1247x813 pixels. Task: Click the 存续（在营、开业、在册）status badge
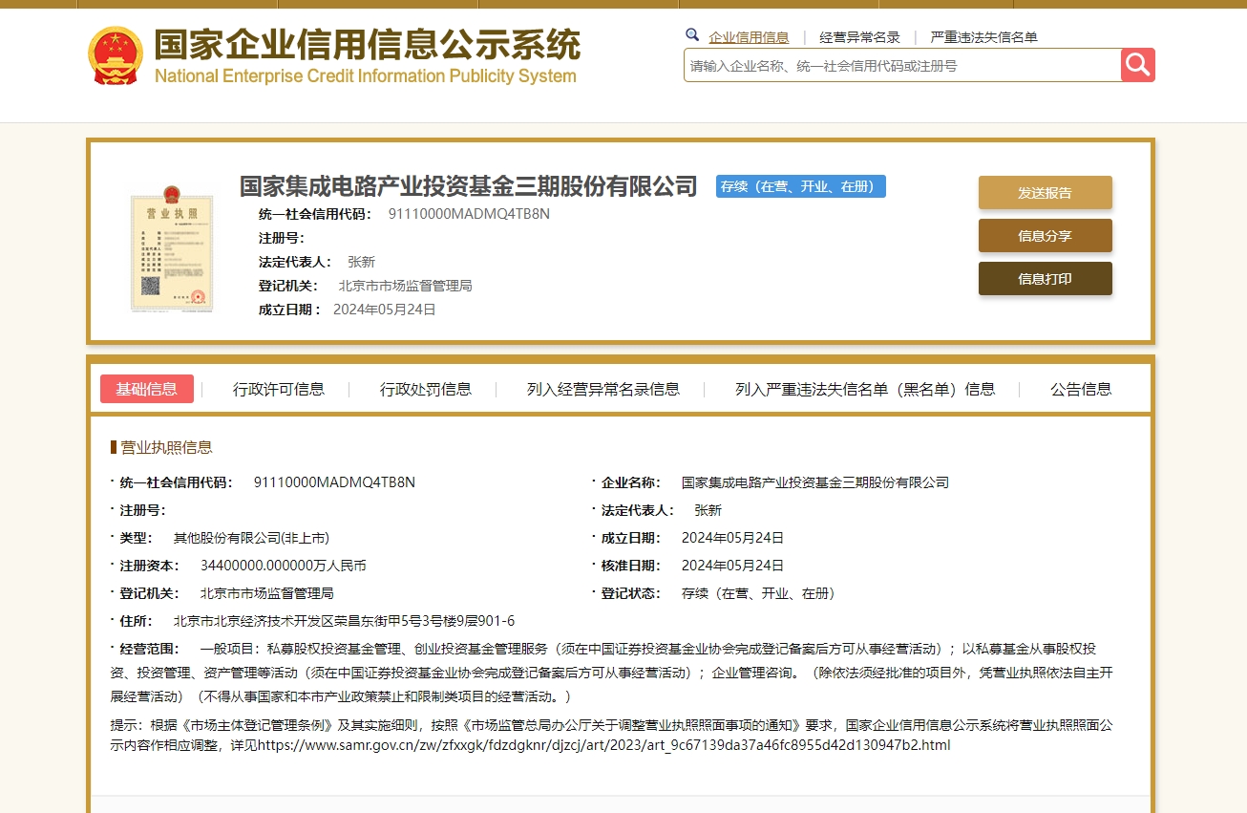pyautogui.click(x=800, y=186)
